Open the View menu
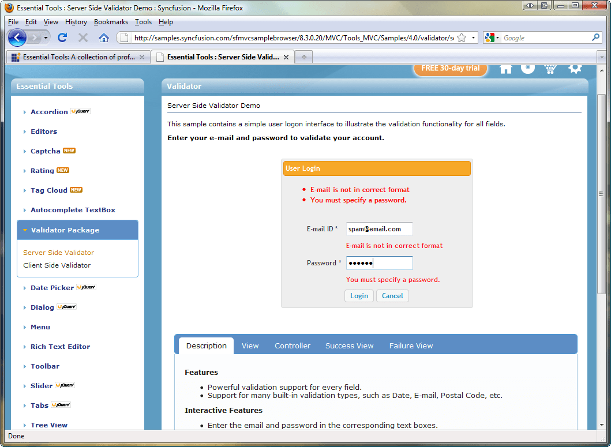Image resolution: width=611 pixels, height=447 pixels. (51, 22)
